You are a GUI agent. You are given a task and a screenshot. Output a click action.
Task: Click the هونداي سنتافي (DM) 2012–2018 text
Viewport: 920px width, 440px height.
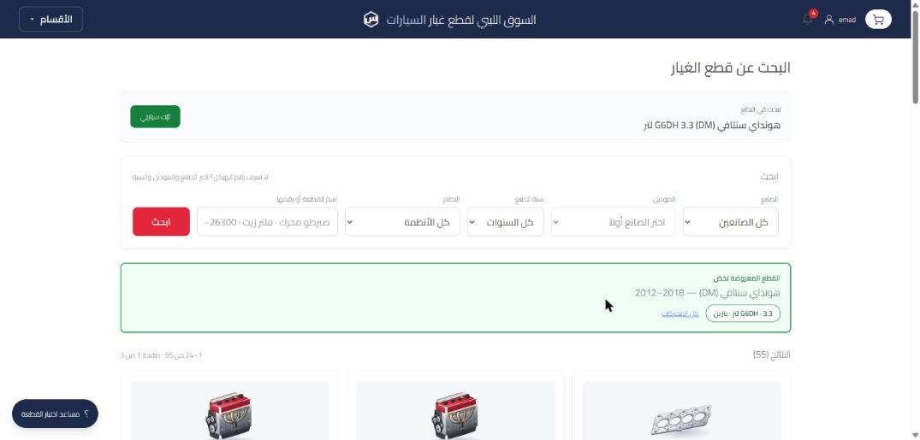pyautogui.click(x=708, y=292)
